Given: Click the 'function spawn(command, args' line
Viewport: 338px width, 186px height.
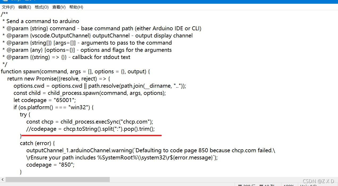Looking at the screenshot, I should pos(76,71).
